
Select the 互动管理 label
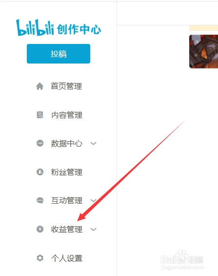pyautogui.click(x=67, y=201)
